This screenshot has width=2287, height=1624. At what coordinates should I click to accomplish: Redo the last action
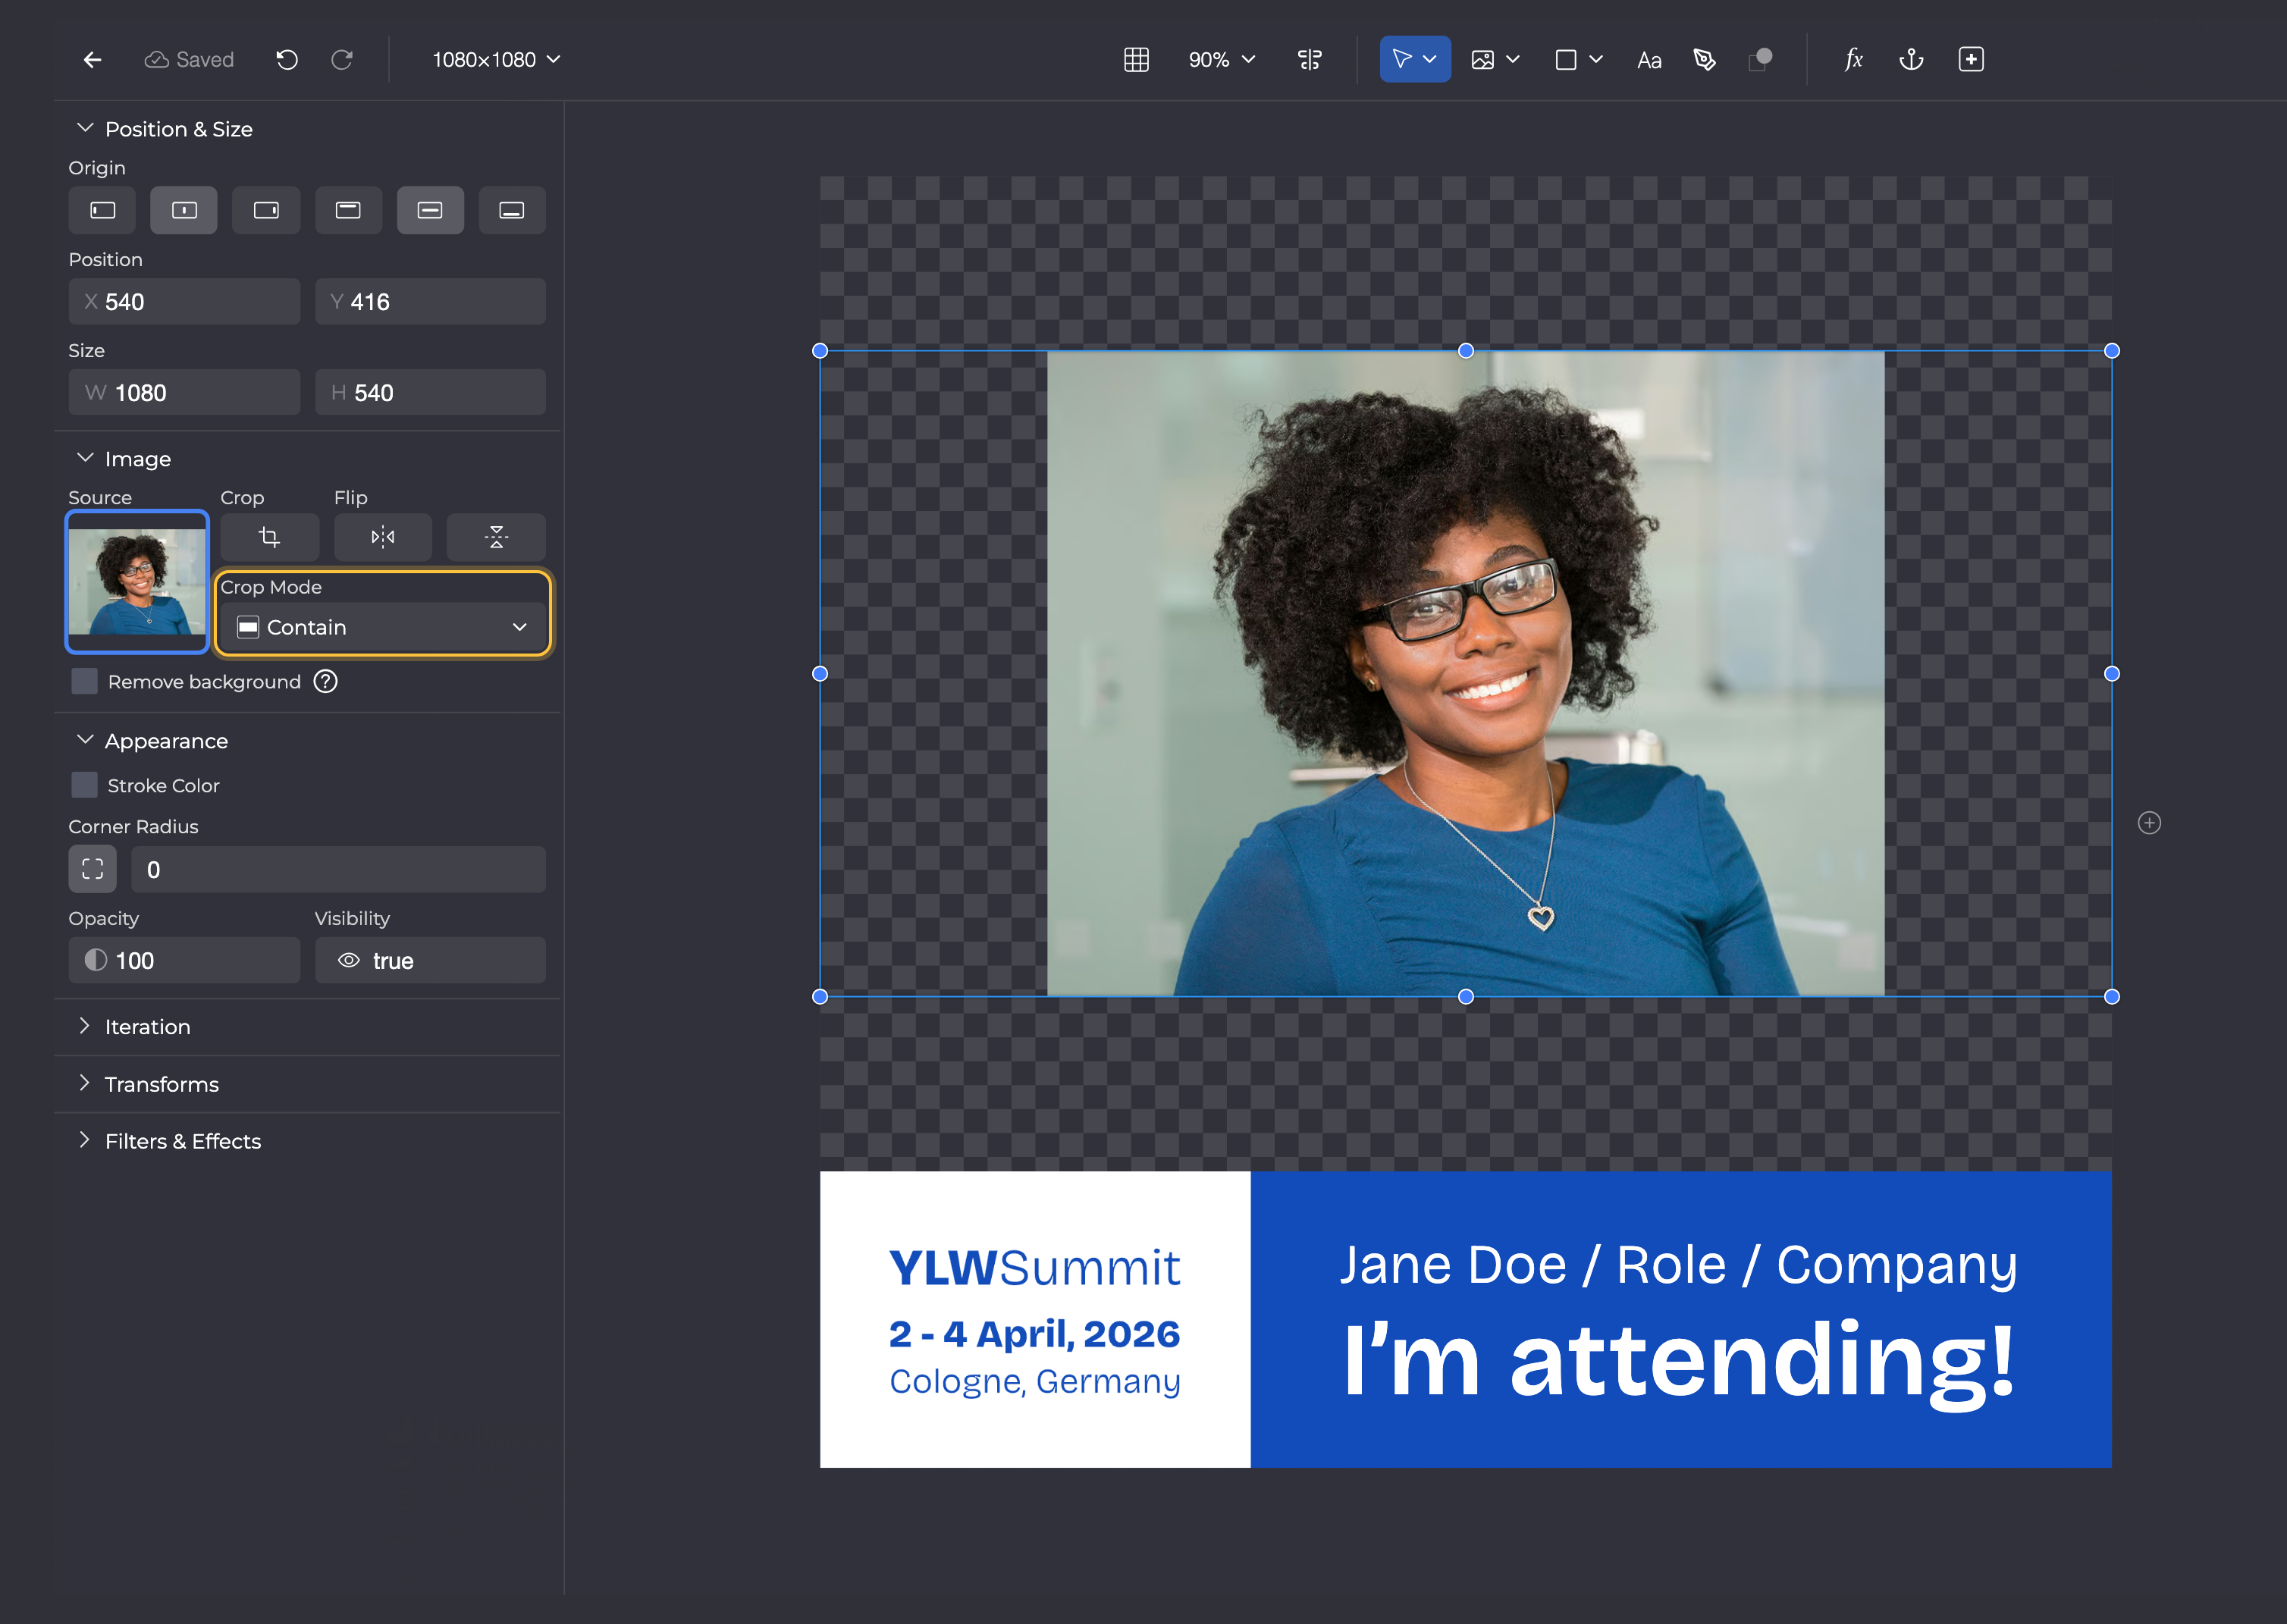pyautogui.click(x=342, y=60)
